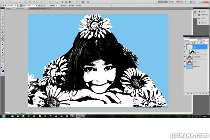Select the Quick Selection tool
210x140 pixels.
coord(2,19)
